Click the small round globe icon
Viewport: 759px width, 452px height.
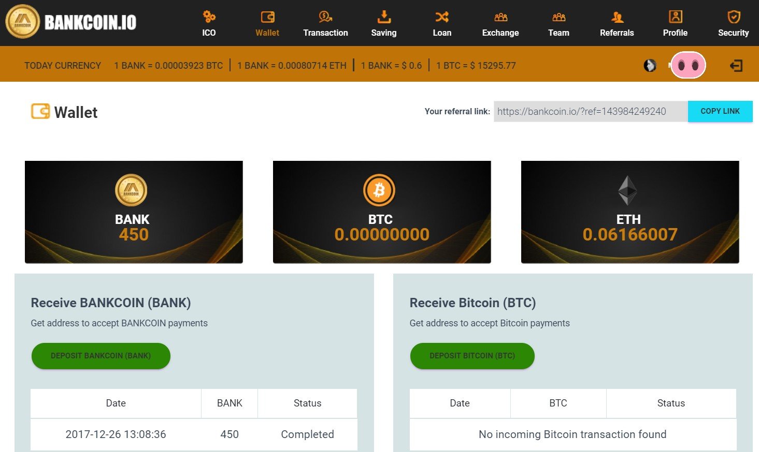pyautogui.click(x=650, y=65)
